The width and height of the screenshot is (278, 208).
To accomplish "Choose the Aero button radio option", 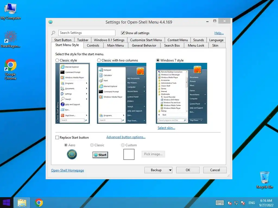I will pos(66,145).
